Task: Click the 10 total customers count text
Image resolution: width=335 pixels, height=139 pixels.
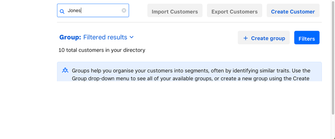Action: tap(102, 50)
